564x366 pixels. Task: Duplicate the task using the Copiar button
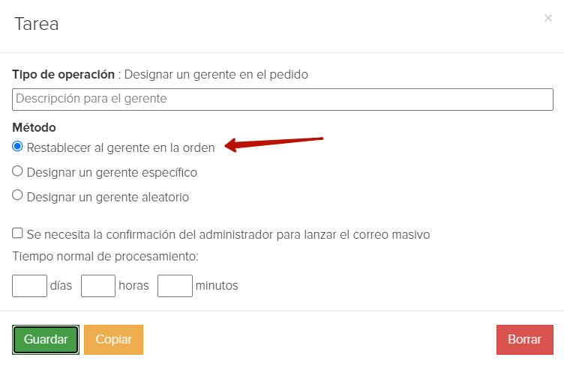click(114, 340)
